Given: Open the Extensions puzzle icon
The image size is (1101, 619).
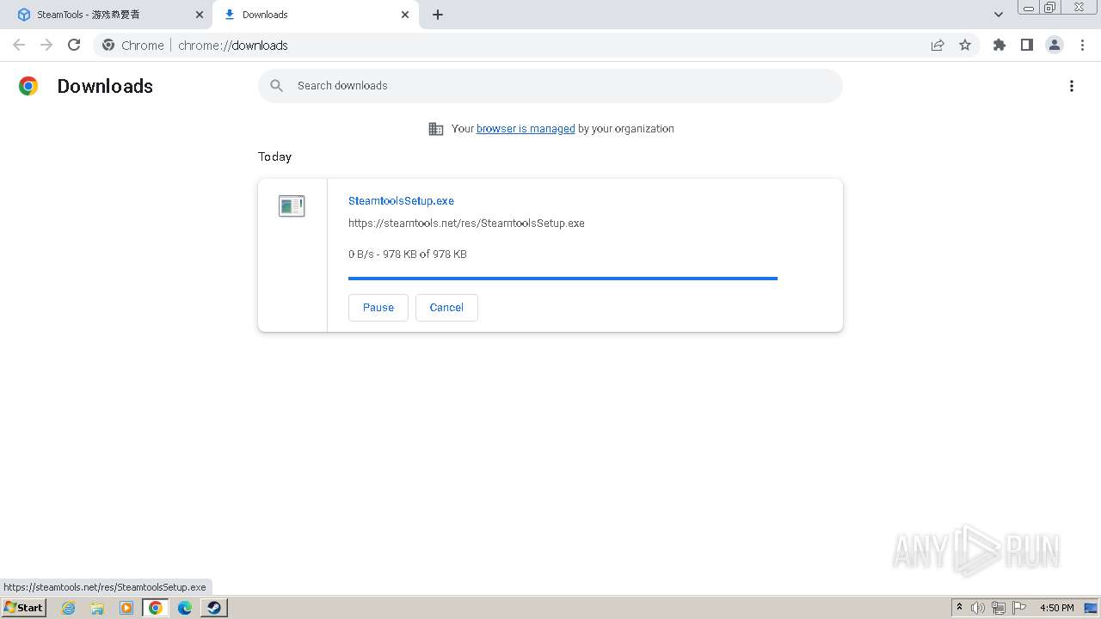Looking at the screenshot, I should click(1000, 46).
